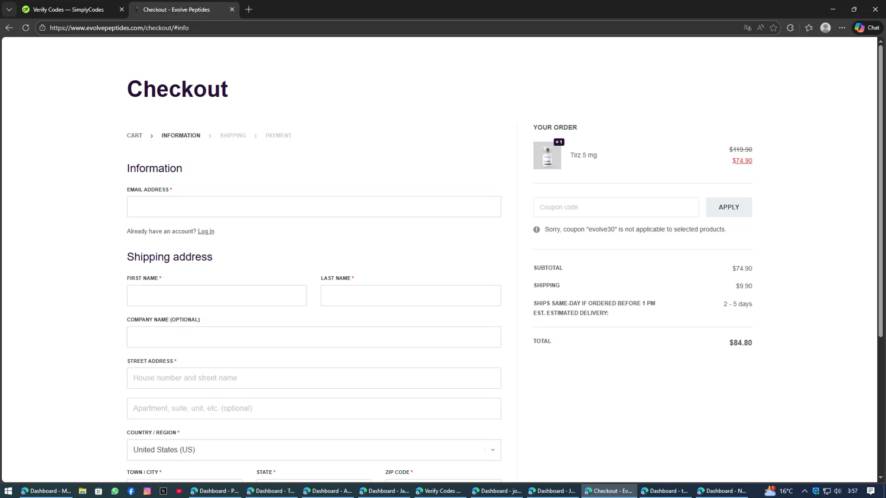Viewport: 886px width, 498px height.
Task: Go back to CART breadcrumb
Action: [135, 136]
